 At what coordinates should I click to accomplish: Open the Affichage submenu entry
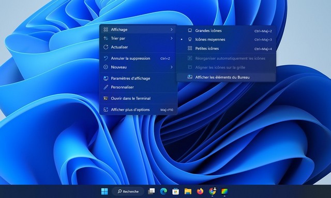(x=138, y=29)
